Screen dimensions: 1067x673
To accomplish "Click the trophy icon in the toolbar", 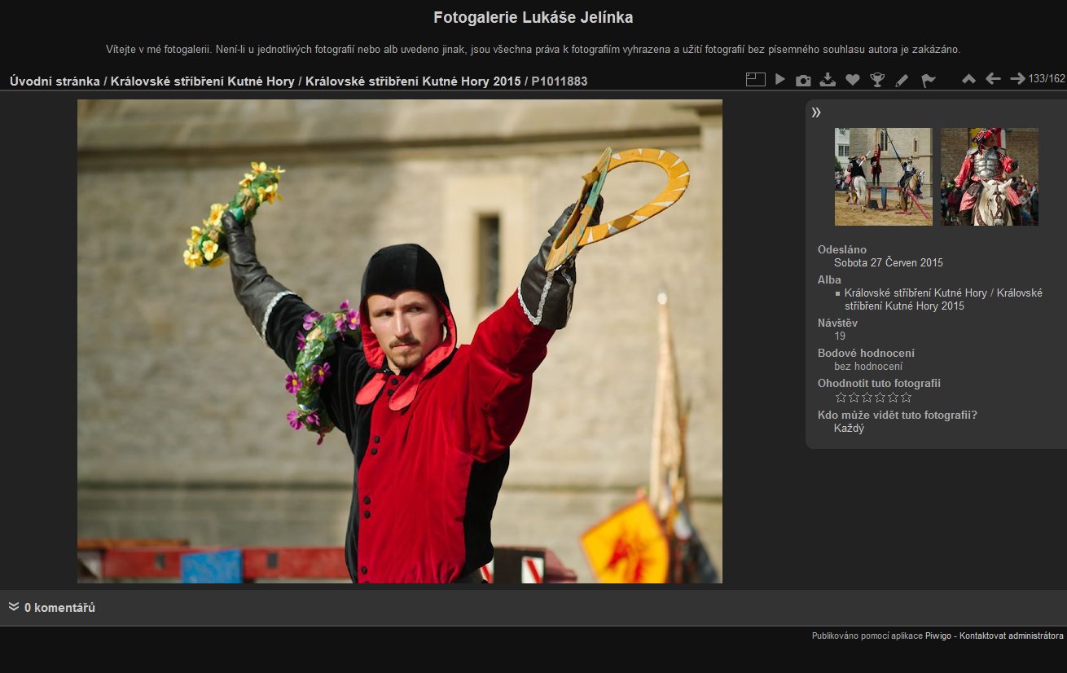I will coord(877,80).
